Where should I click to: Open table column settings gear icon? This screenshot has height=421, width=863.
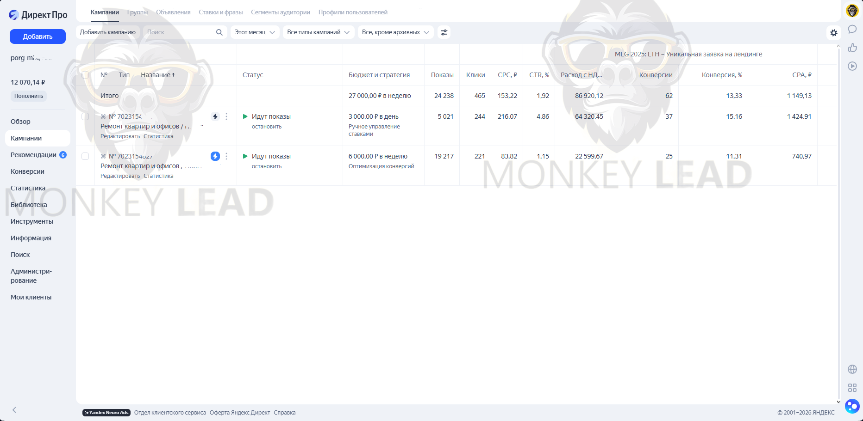click(833, 33)
